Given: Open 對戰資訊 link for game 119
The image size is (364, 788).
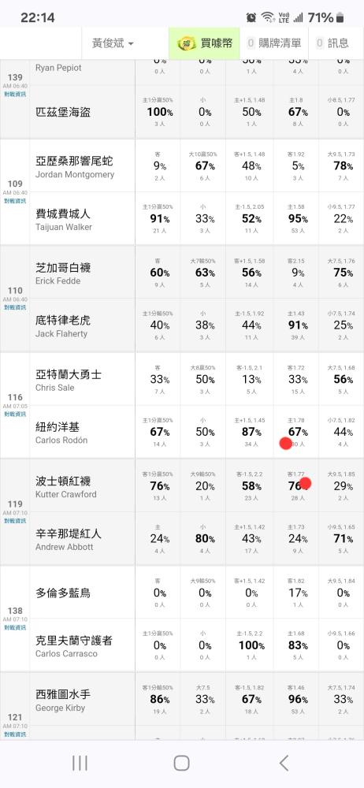Looking at the screenshot, I should pos(15,521).
